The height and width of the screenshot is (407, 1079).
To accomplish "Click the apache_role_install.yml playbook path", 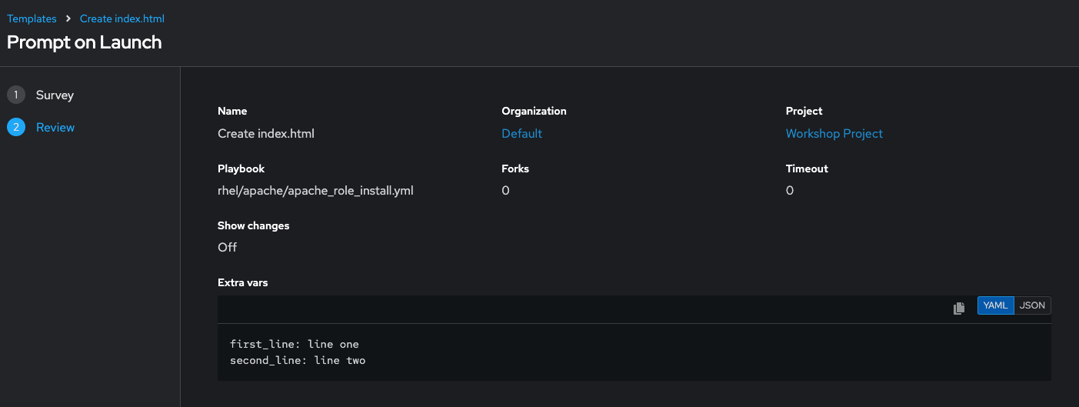I will click(315, 191).
